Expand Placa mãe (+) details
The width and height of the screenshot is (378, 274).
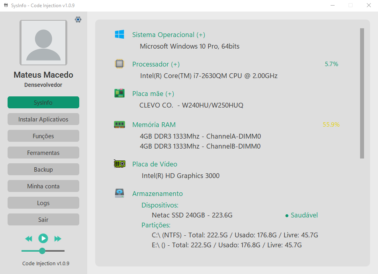pyautogui.click(x=153, y=94)
